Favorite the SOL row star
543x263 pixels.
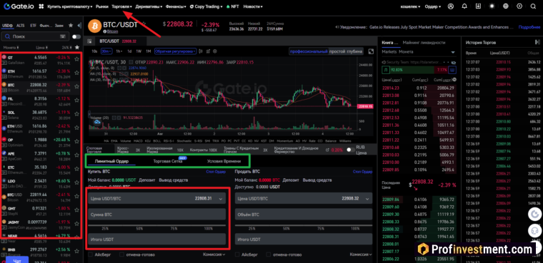coord(77,114)
